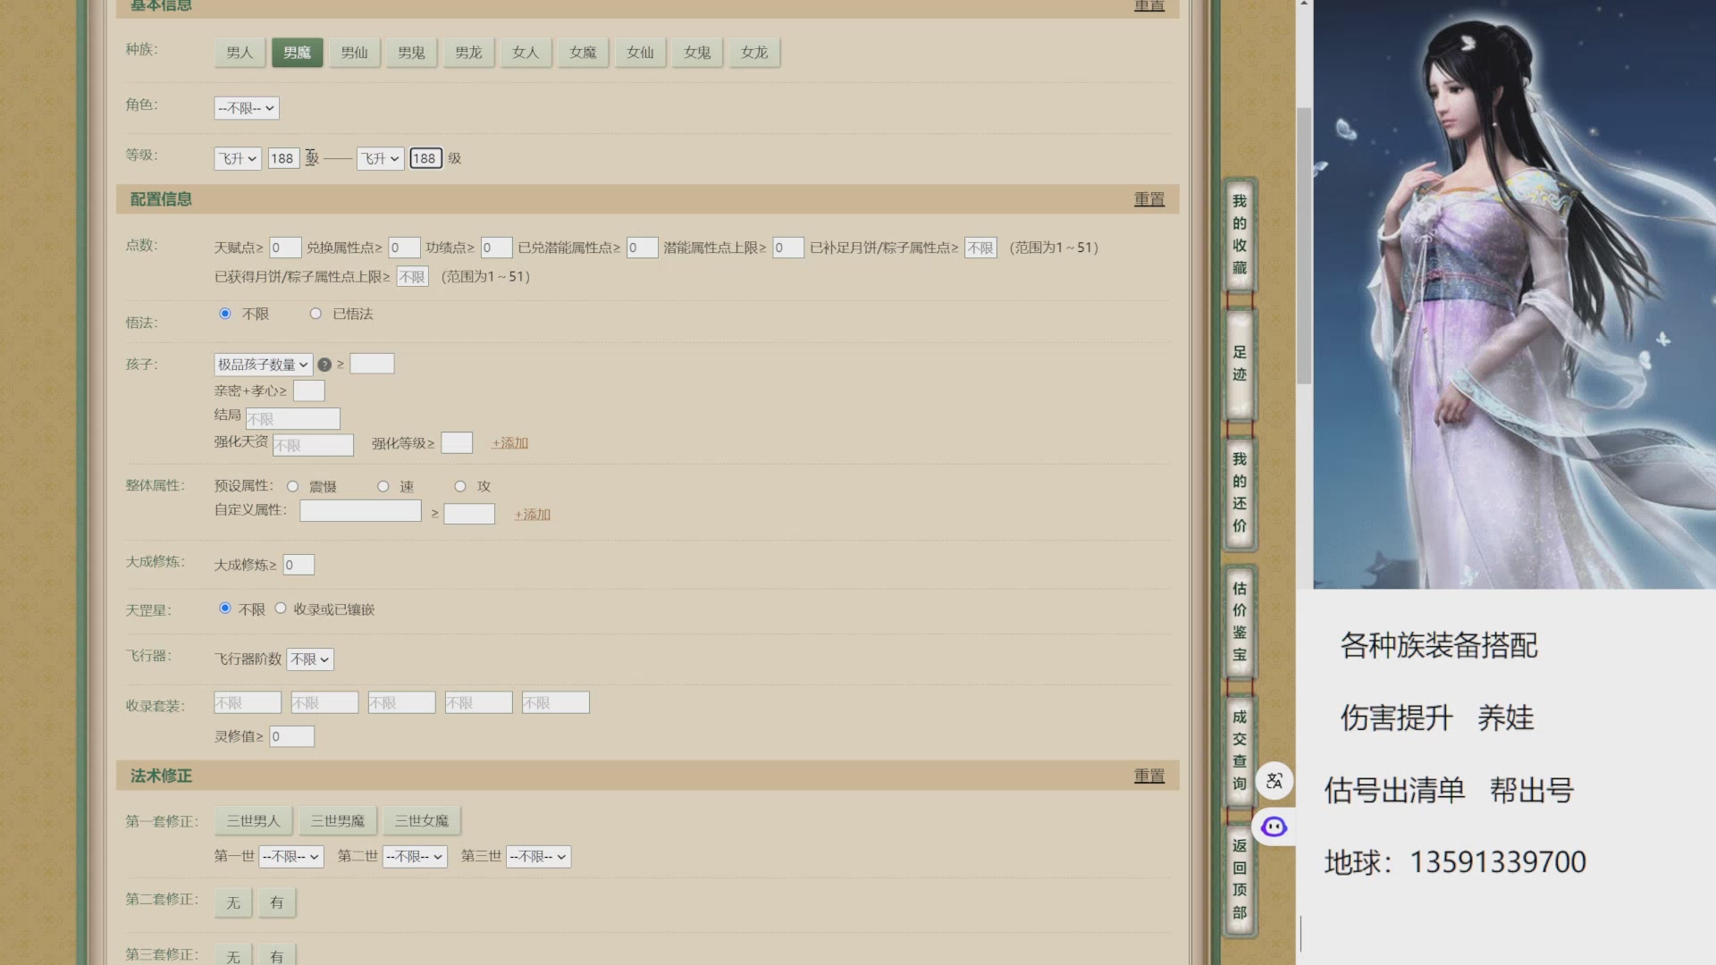This screenshot has width=1716, height=965.
Task: Choose 无 for 第二套修正
Action: [x=233, y=903]
